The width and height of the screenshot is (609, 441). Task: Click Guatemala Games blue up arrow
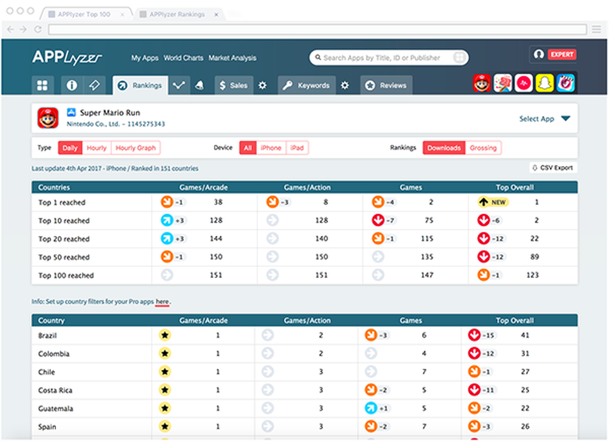click(x=371, y=408)
